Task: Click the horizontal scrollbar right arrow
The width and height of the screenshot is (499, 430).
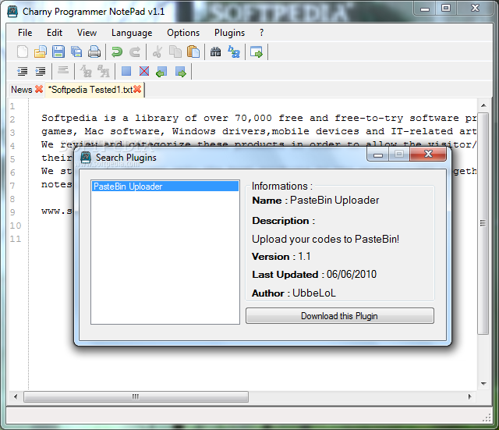Action: pyautogui.click(x=469, y=397)
